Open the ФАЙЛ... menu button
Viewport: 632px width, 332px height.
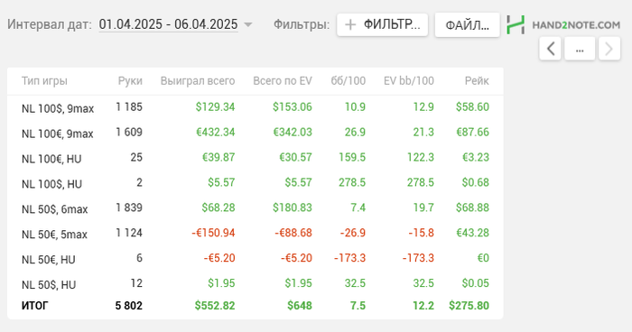[x=467, y=25]
